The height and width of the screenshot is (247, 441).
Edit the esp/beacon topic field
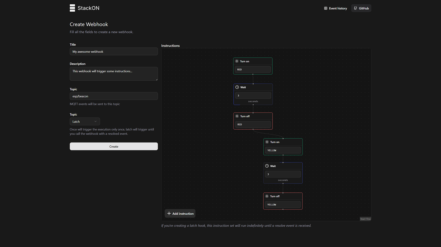pyautogui.click(x=114, y=96)
